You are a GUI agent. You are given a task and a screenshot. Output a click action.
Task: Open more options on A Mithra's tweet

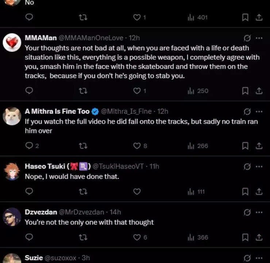(x=259, y=112)
